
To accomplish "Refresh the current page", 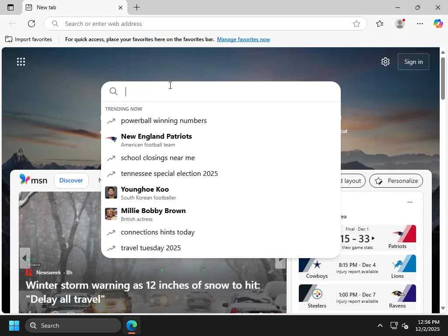I will coord(31,24).
